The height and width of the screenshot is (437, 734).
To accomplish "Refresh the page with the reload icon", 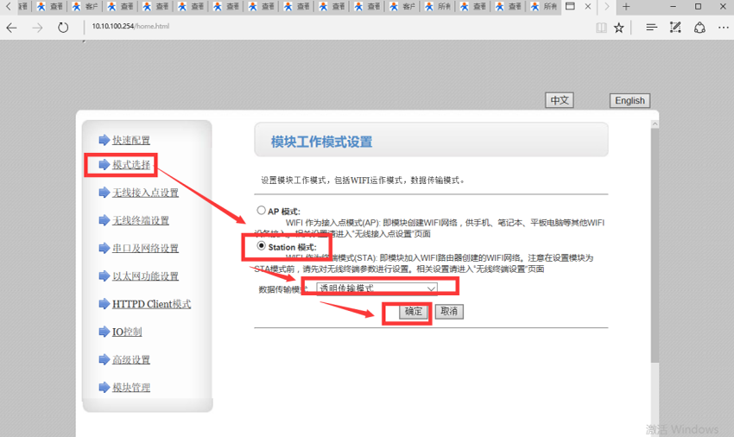I will [63, 28].
